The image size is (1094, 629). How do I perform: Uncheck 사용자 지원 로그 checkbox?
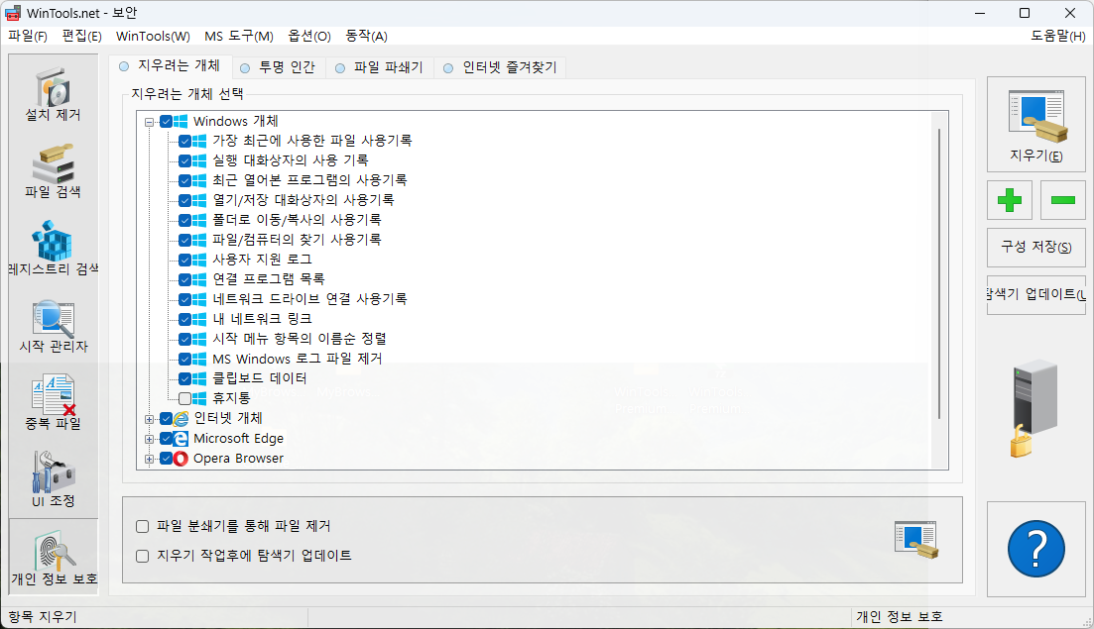point(184,260)
